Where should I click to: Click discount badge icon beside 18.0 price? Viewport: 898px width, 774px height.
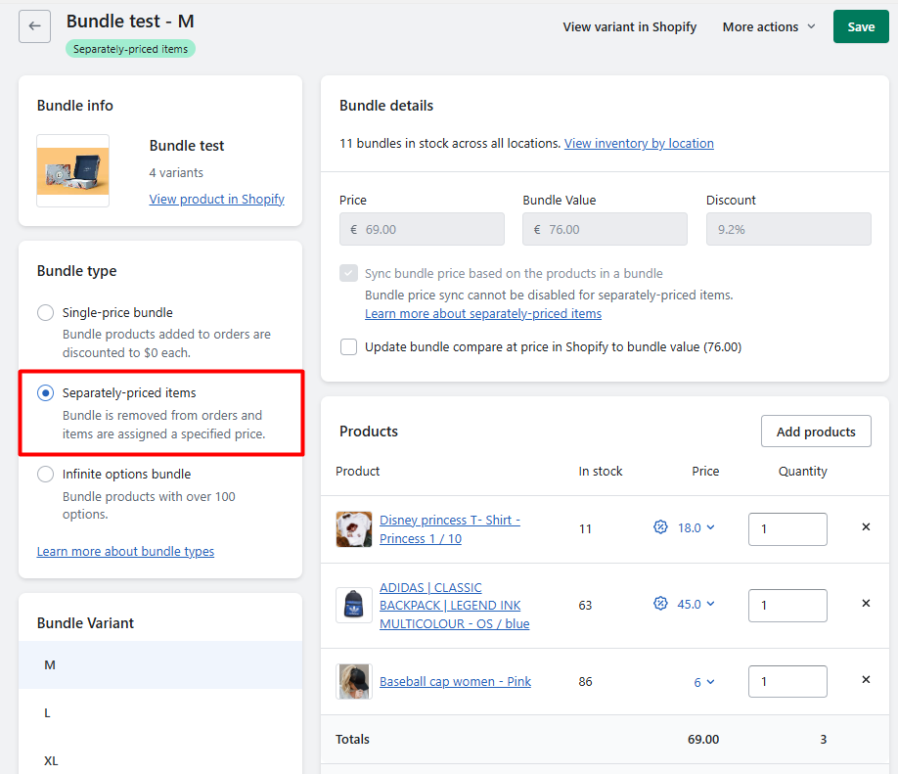[660, 527]
